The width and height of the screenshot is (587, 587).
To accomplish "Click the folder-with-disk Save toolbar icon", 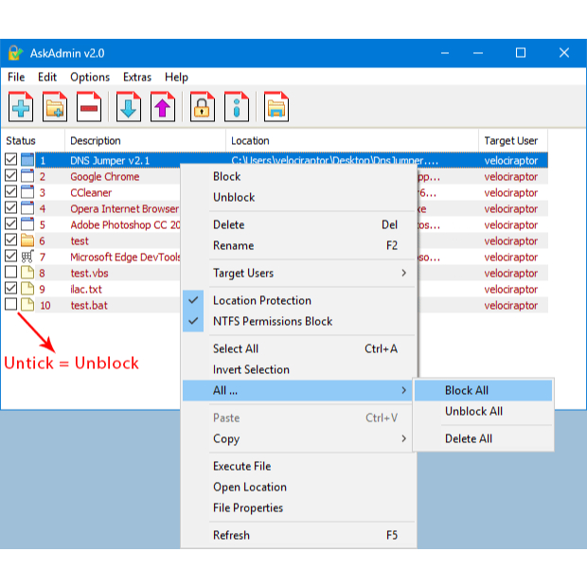I will 276,107.
